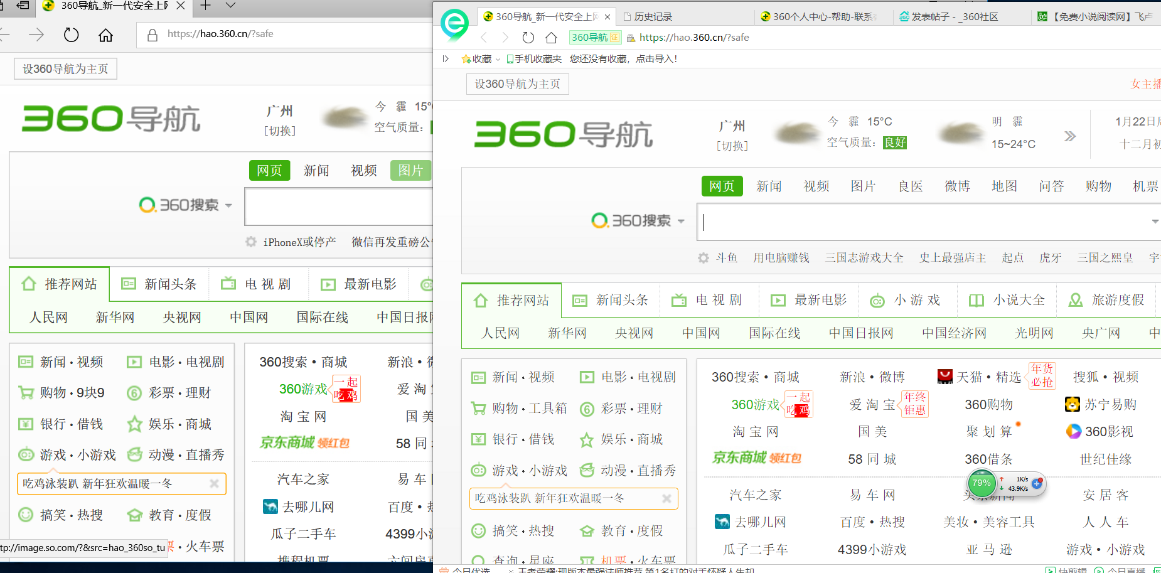Image resolution: width=1161 pixels, height=573 pixels.
Task: Open 手机收藏夹 bookmark
Action: pyautogui.click(x=534, y=59)
